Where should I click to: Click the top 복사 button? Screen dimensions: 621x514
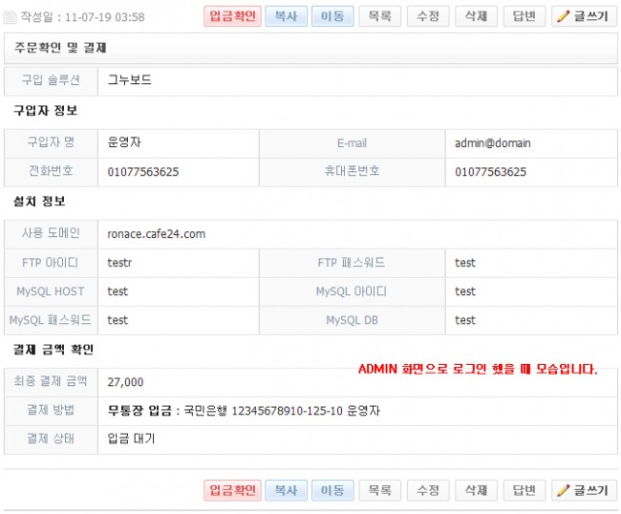pyautogui.click(x=285, y=16)
